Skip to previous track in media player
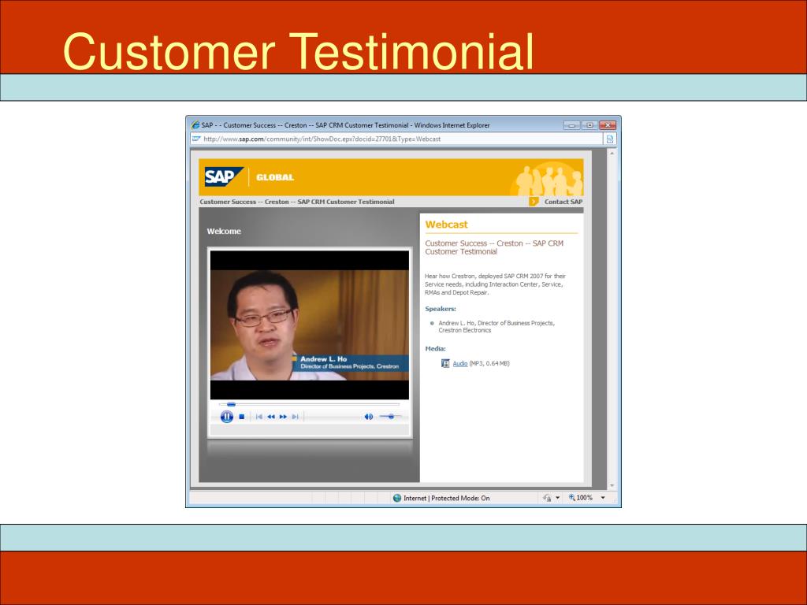This screenshot has height=605, width=807. [258, 417]
